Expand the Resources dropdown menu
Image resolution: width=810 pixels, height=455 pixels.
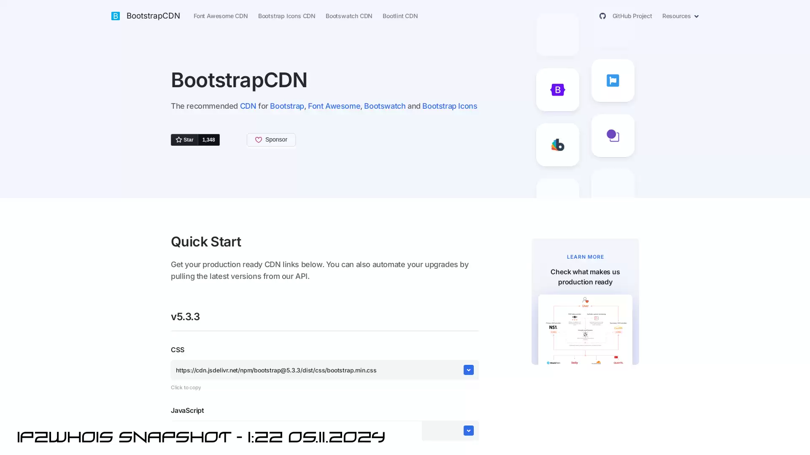(x=680, y=16)
